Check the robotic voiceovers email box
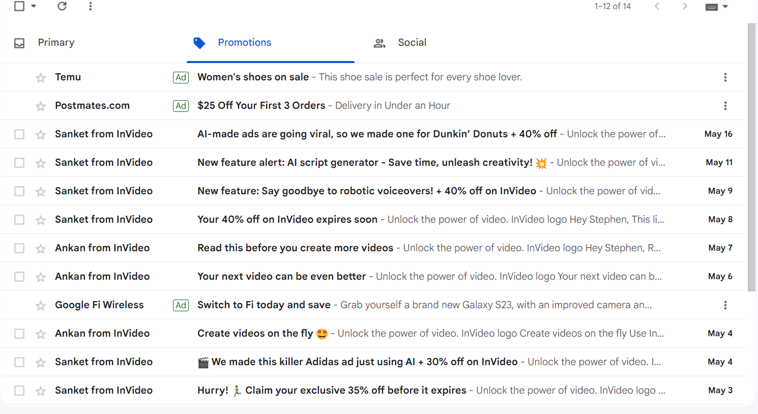This screenshot has width=758, height=414. tap(19, 191)
